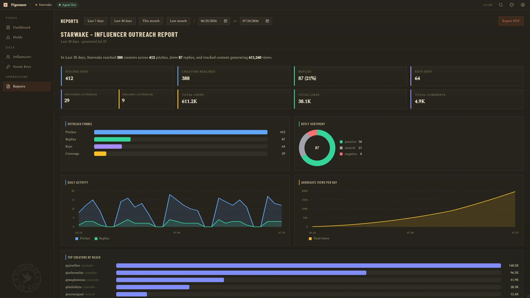Viewport: 530px width, 298px height.
Task: Go to Holds in the sidebar
Action: [x=27, y=37]
